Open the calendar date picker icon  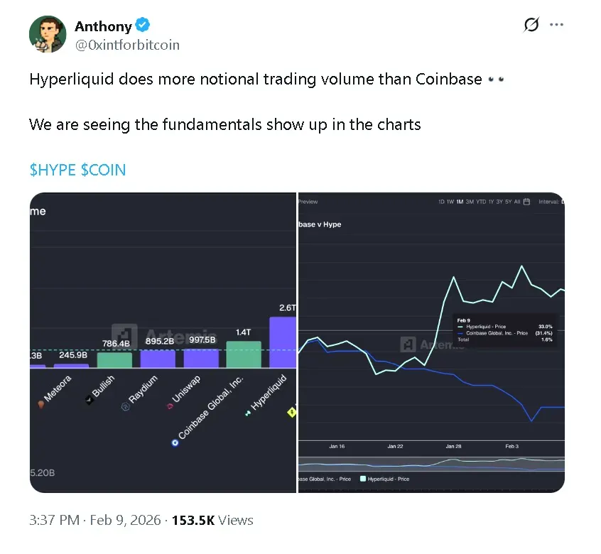526,202
